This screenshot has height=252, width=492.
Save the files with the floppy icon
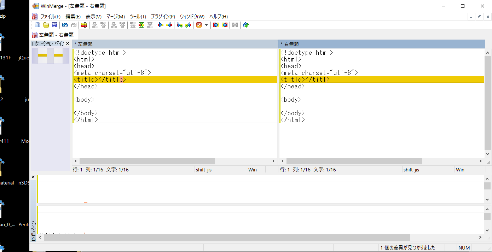tap(54, 25)
